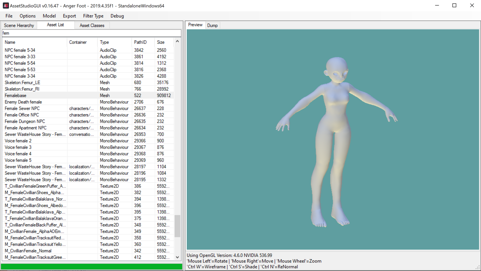Image resolution: width=481 pixels, height=271 pixels.
Task: Select the 'M_CivillianFemale_Normal' texture row
Action: 88,251
